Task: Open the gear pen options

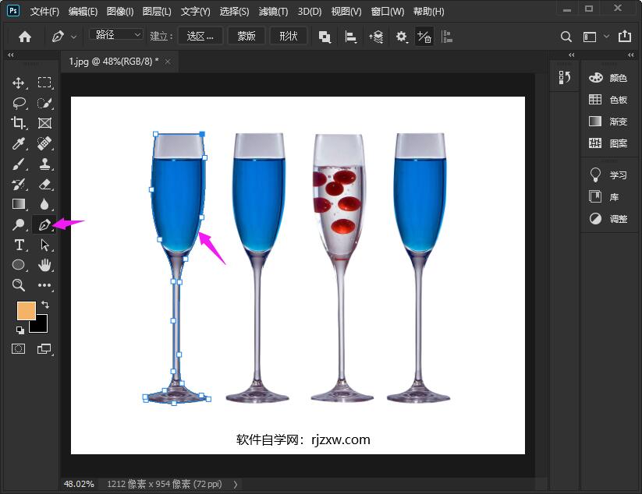Action: [401, 37]
